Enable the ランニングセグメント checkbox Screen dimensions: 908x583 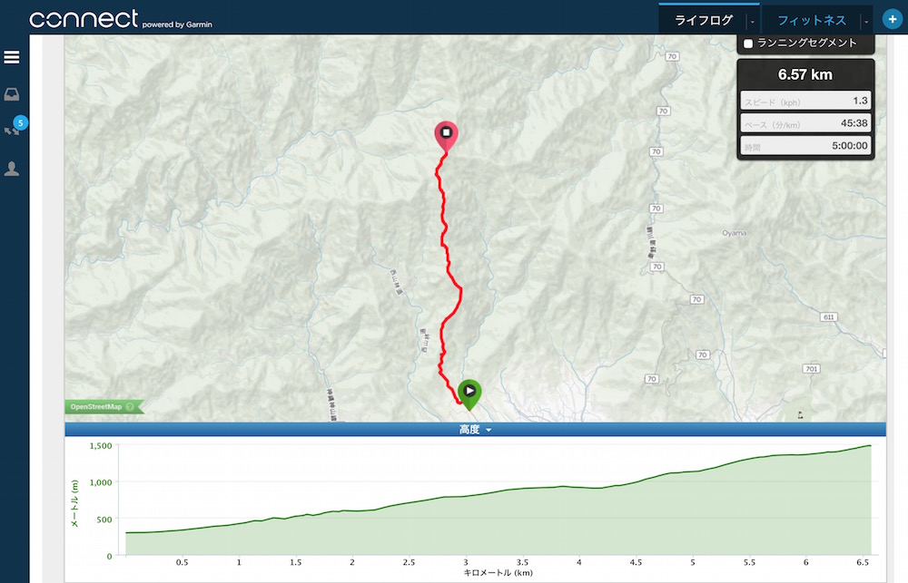pyautogui.click(x=748, y=44)
